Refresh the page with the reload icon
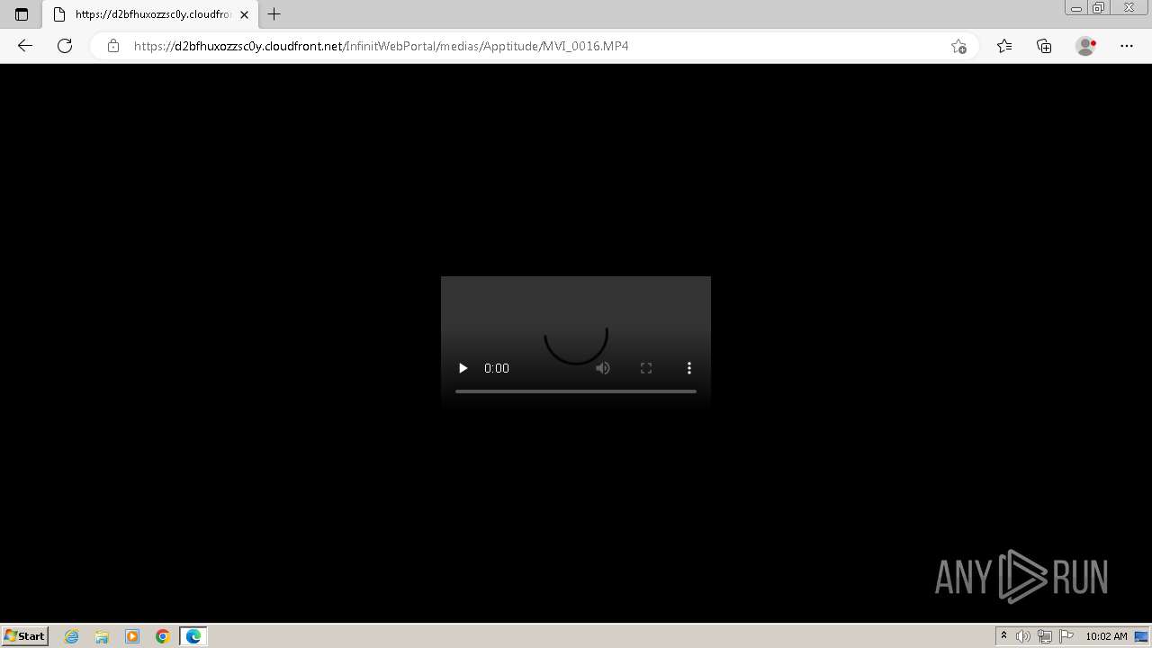 tap(65, 46)
